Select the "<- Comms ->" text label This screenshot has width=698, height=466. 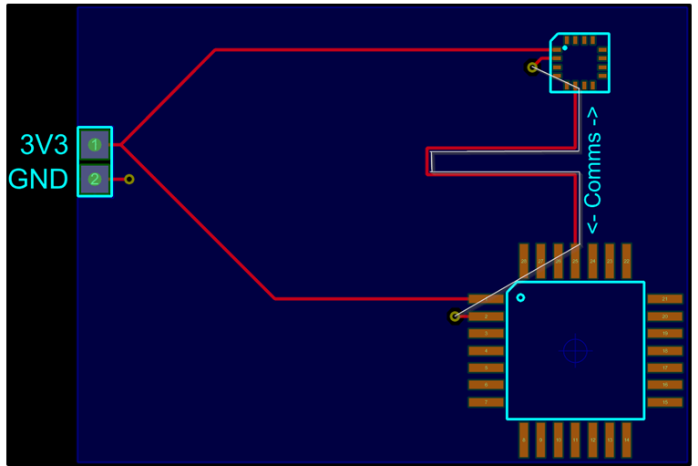click(593, 170)
